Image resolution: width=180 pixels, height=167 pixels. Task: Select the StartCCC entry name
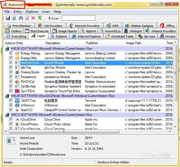(27, 110)
